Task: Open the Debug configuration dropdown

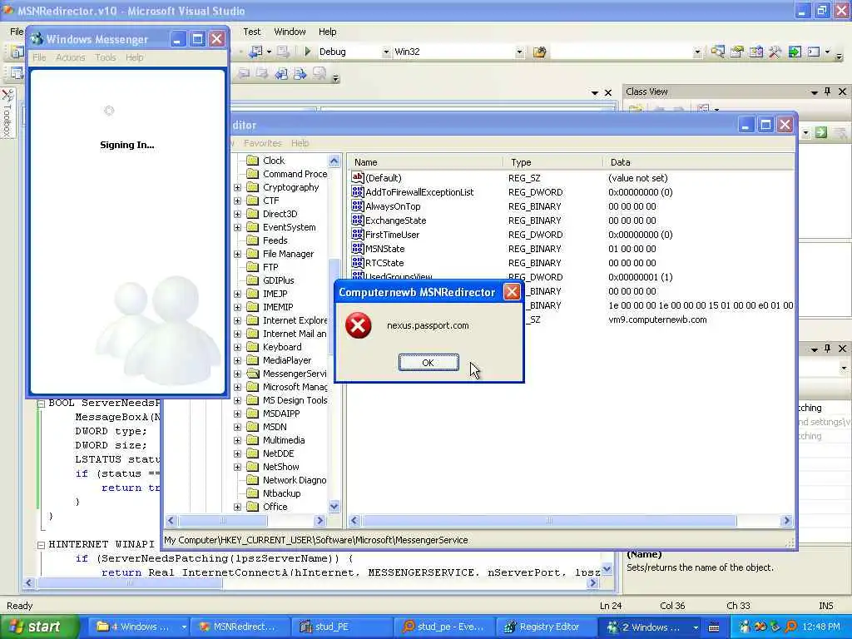Action: pyautogui.click(x=386, y=52)
